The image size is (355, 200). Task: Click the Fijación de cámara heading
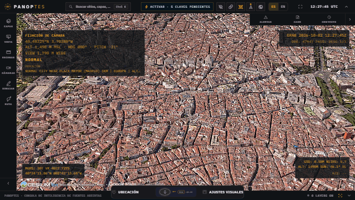[45, 36]
